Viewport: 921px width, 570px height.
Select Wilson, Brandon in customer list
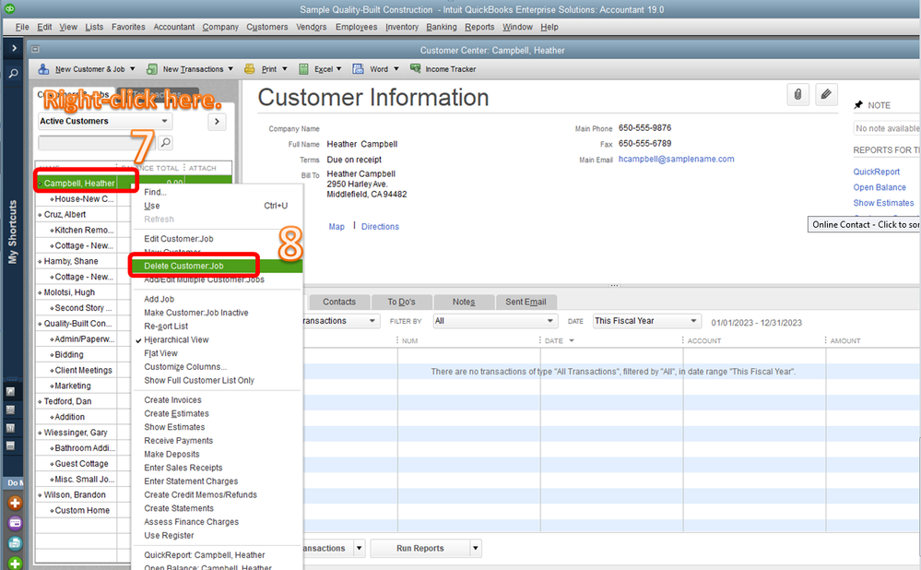click(x=75, y=494)
